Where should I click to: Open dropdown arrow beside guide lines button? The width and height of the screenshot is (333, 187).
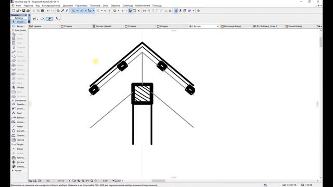pyautogui.click(x=77, y=10)
